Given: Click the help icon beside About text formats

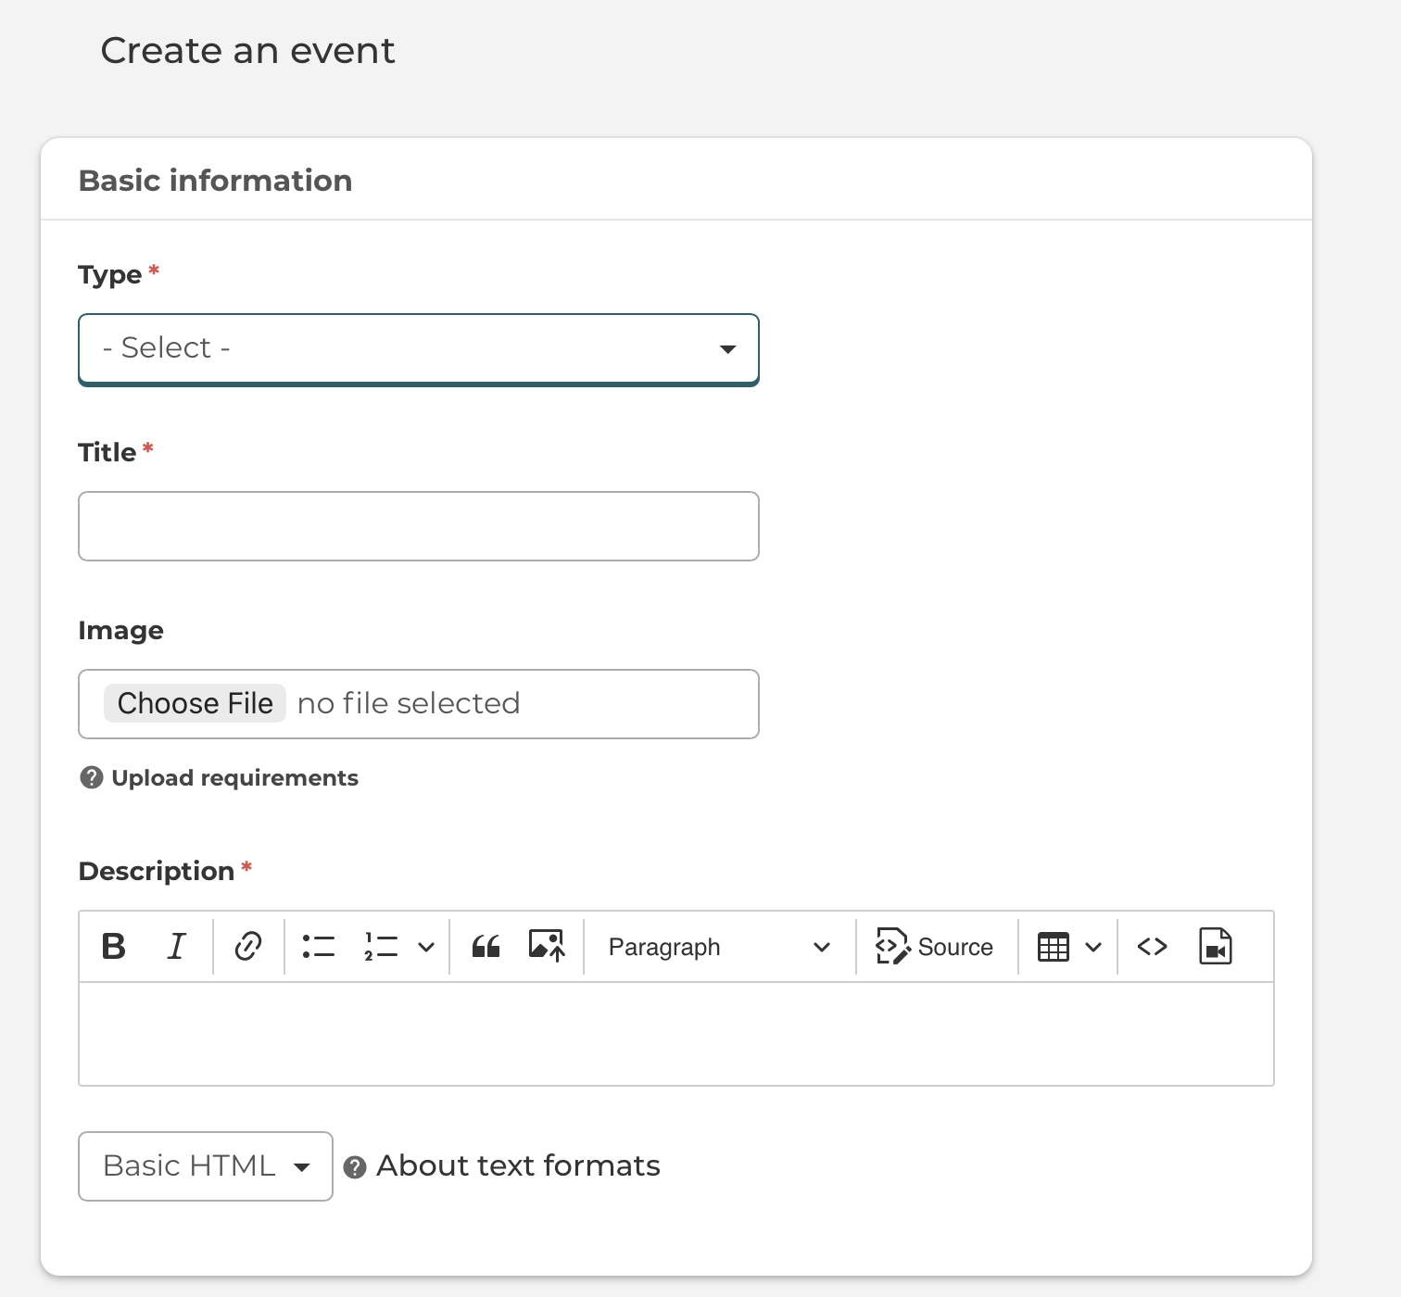Looking at the screenshot, I should (x=355, y=1167).
